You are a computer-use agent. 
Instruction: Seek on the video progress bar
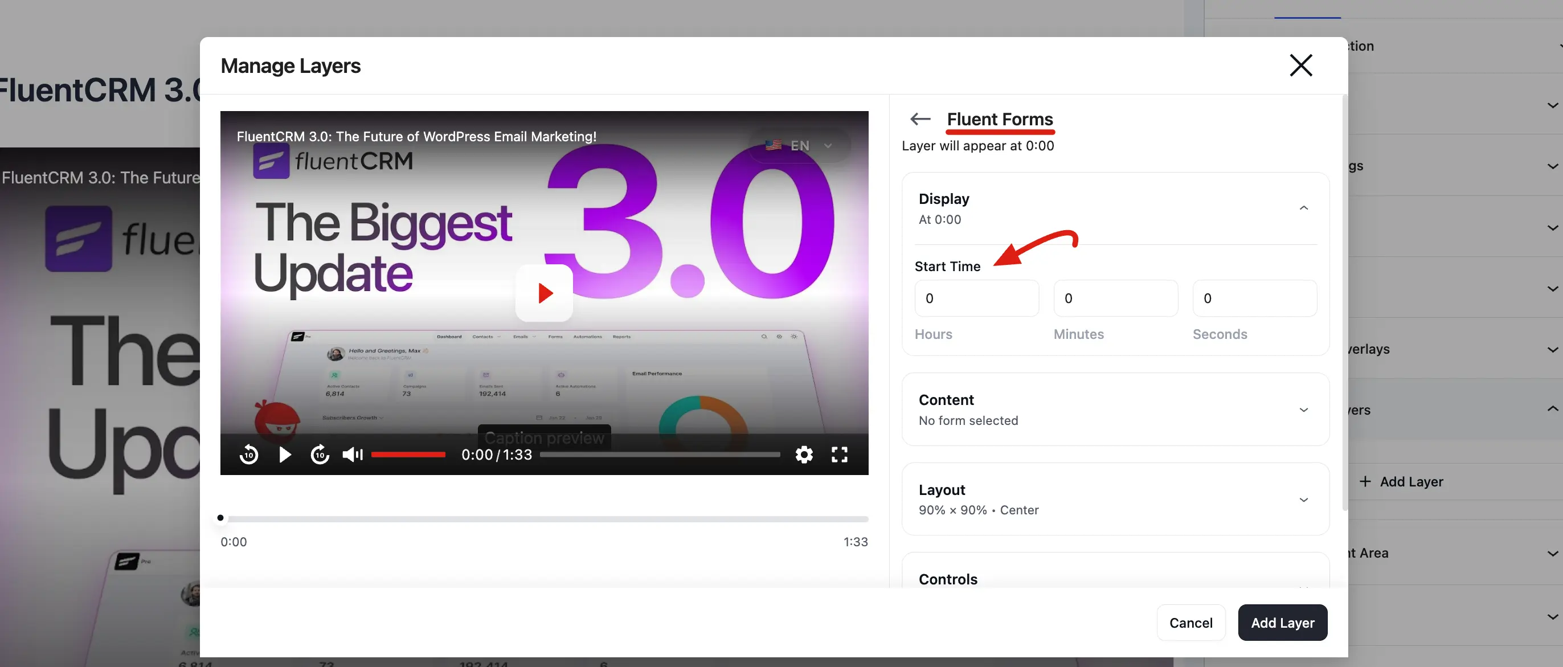tap(660, 454)
